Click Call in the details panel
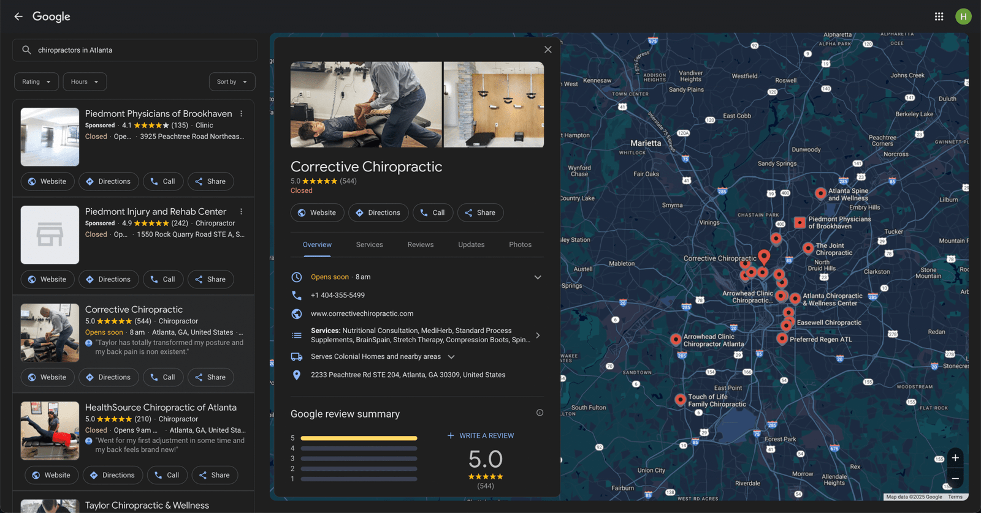Screen dimensions: 981x513 click(x=433, y=213)
